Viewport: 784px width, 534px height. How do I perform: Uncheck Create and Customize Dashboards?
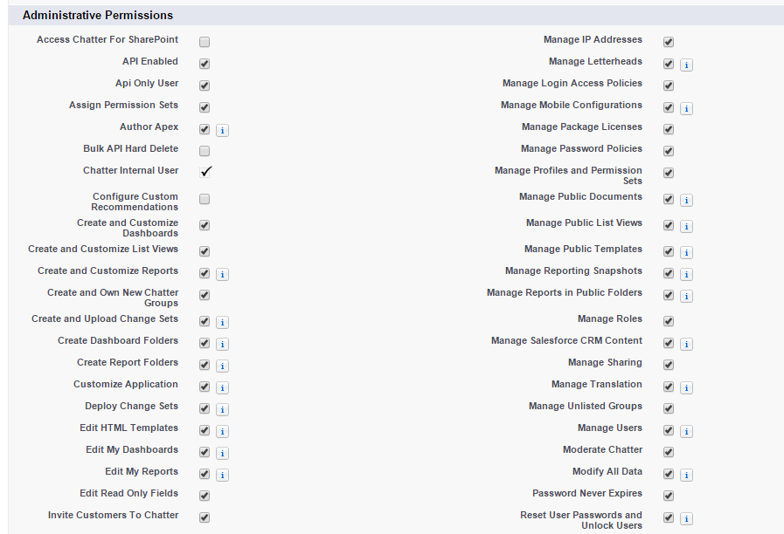[x=205, y=225]
